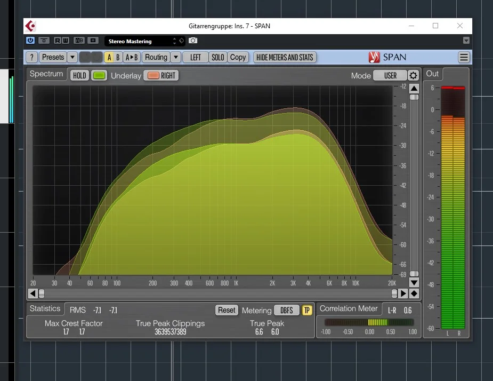
Task: Click the Write automation W button
Action: coord(66,41)
